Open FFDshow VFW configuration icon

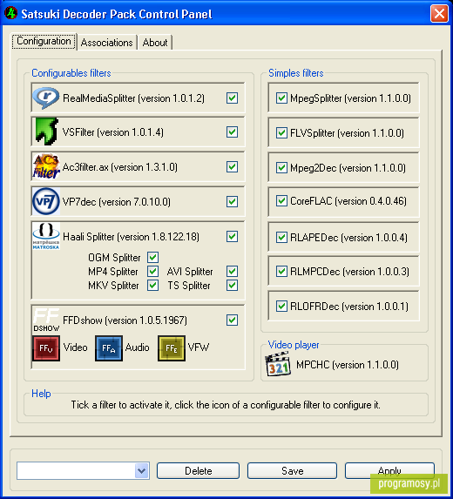[x=172, y=348]
